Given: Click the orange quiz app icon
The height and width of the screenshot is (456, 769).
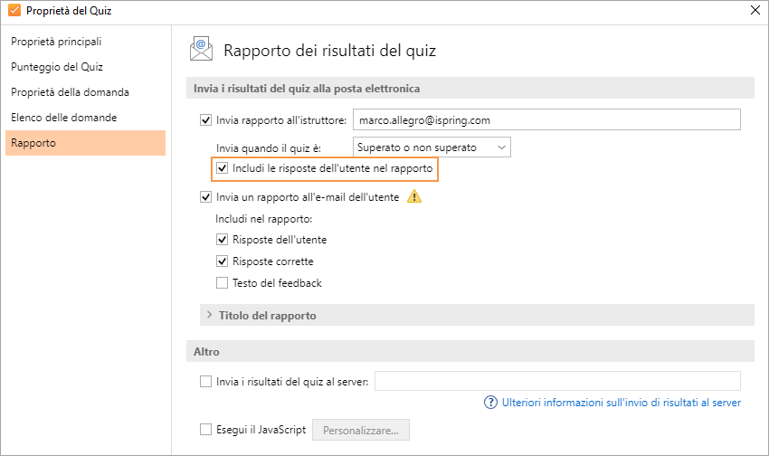Looking at the screenshot, I should [x=14, y=11].
